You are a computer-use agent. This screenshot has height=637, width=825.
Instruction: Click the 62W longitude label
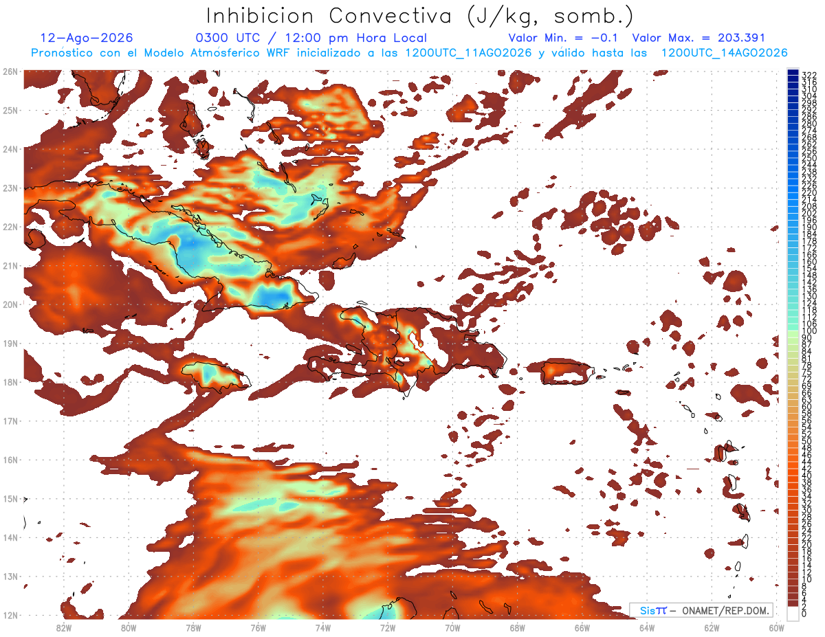click(x=712, y=627)
